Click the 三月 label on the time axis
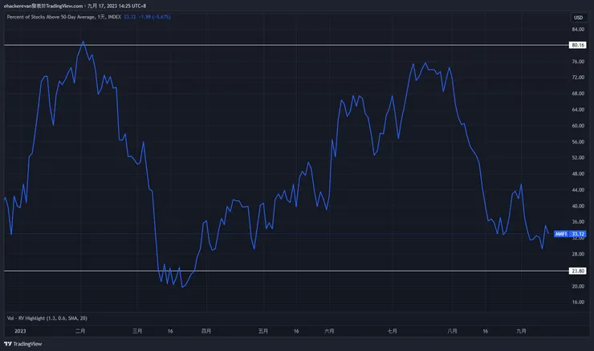This screenshot has height=351, width=594. tap(137, 331)
